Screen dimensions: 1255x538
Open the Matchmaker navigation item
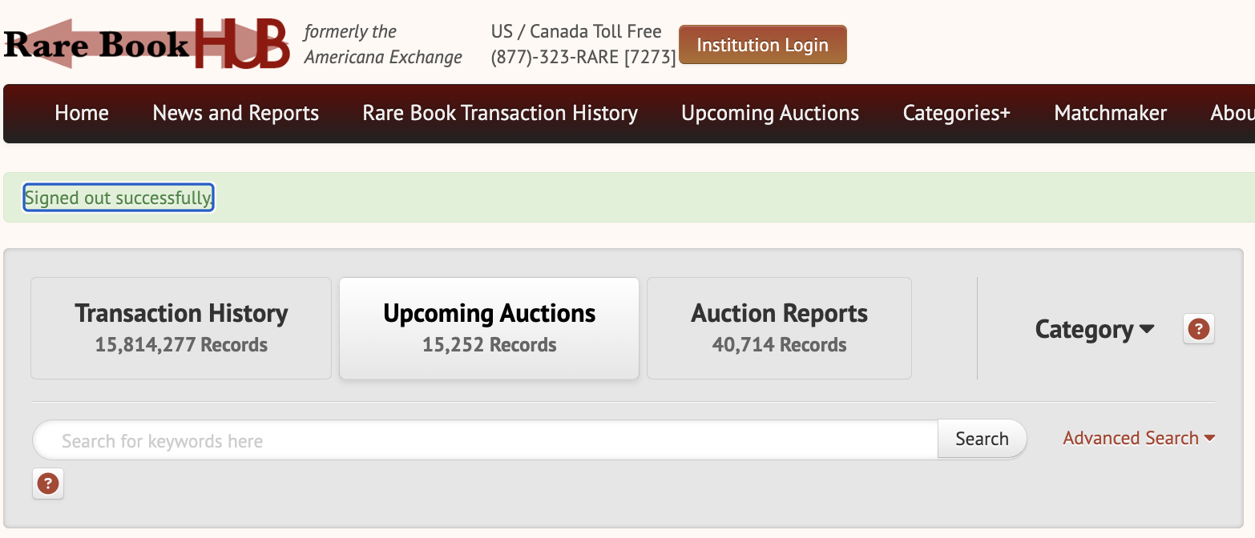1110,114
